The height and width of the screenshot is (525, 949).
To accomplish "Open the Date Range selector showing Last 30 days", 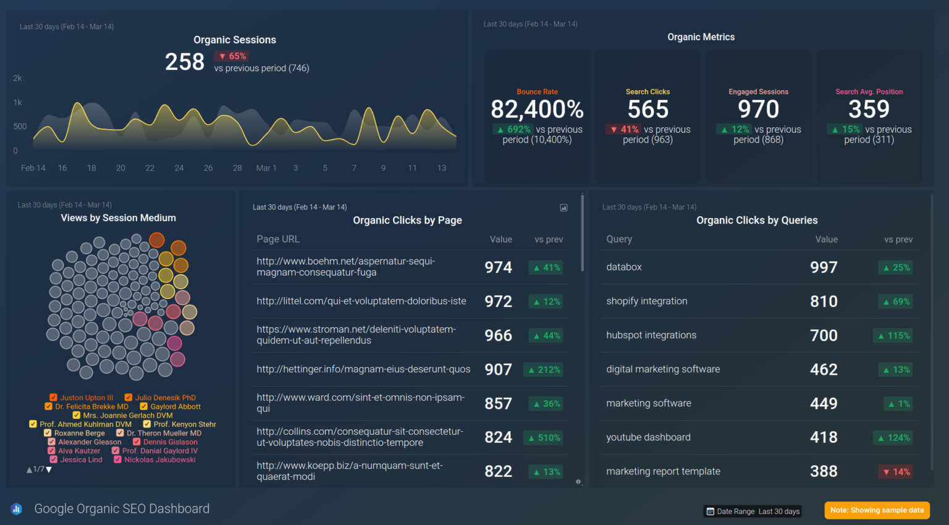I will click(x=753, y=511).
